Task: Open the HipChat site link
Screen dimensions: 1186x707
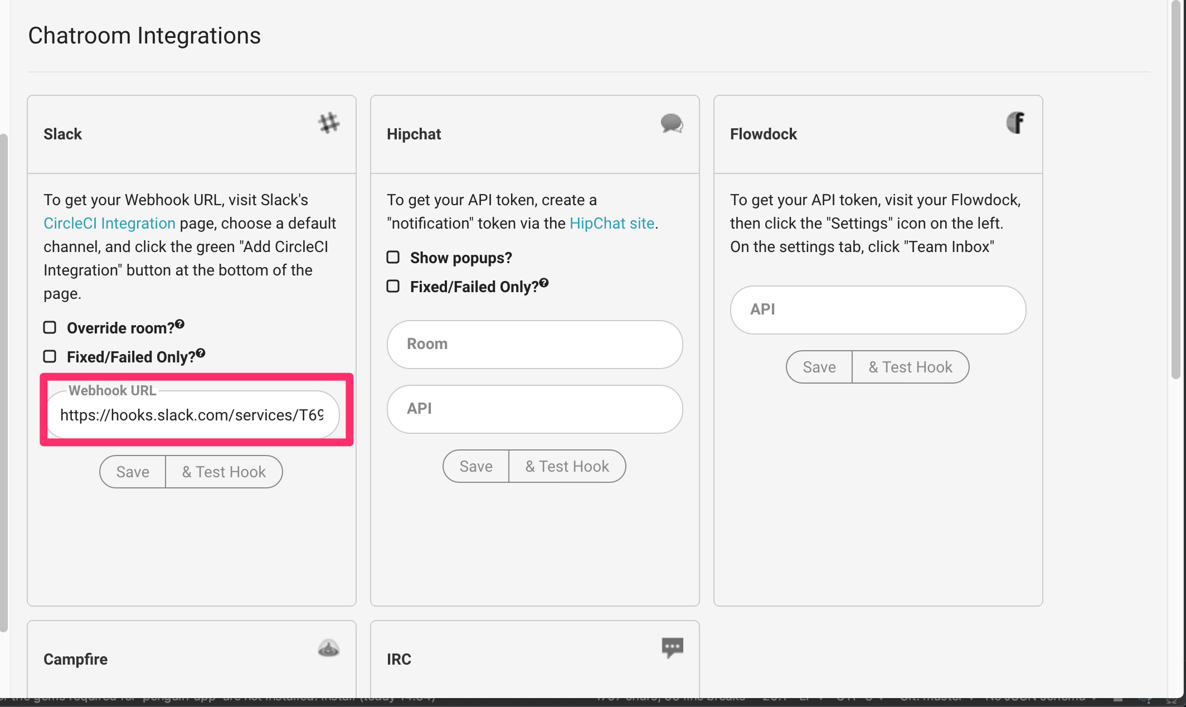Action: point(611,223)
